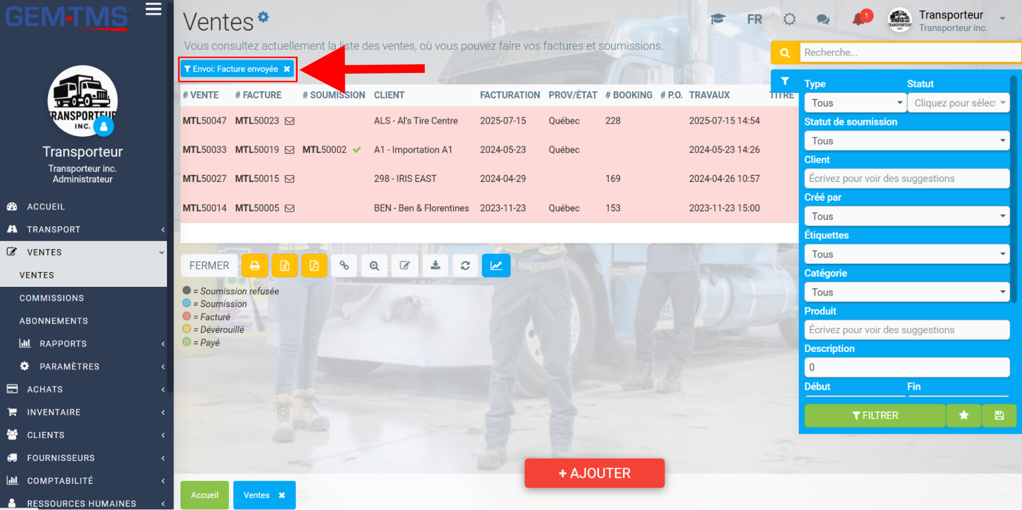Click the orange print button
Viewport: 1022px width, 510px height.
255,266
